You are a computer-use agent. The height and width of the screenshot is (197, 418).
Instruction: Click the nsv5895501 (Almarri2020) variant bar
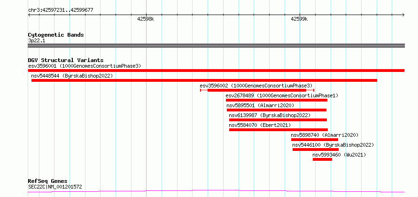[277, 110]
